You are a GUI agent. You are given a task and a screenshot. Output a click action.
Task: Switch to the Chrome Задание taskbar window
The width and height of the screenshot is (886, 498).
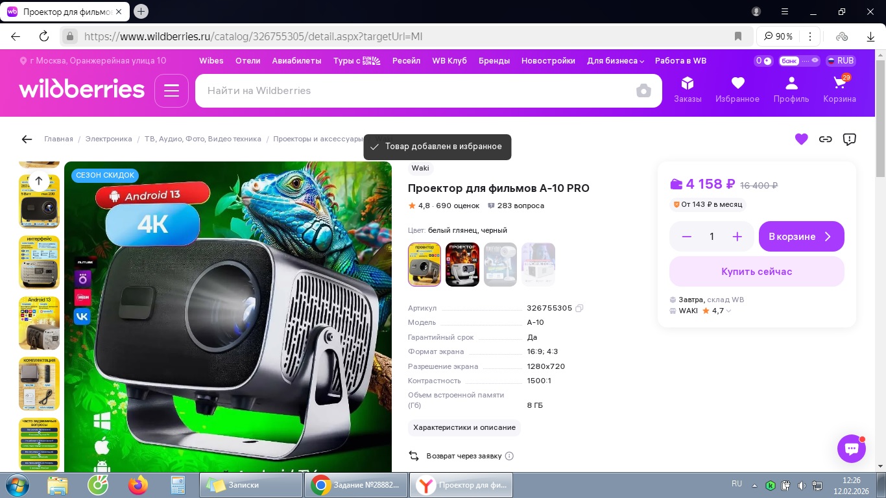(356, 485)
